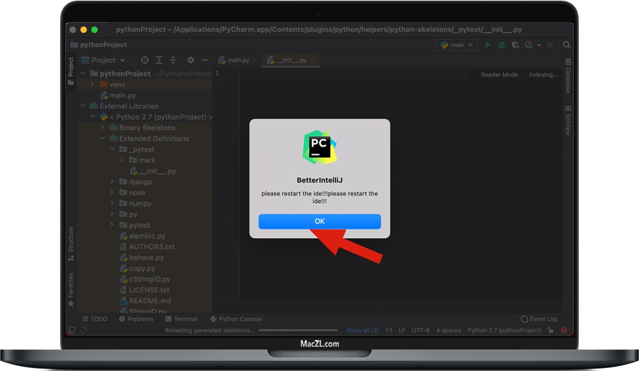Open the profiler run icon
This screenshot has width=639, height=371.
click(x=529, y=45)
